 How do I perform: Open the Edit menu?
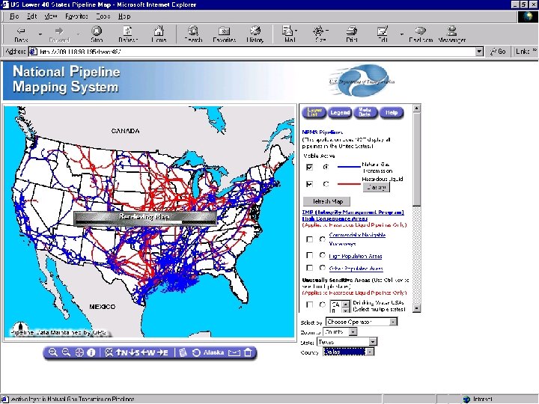click(x=31, y=16)
